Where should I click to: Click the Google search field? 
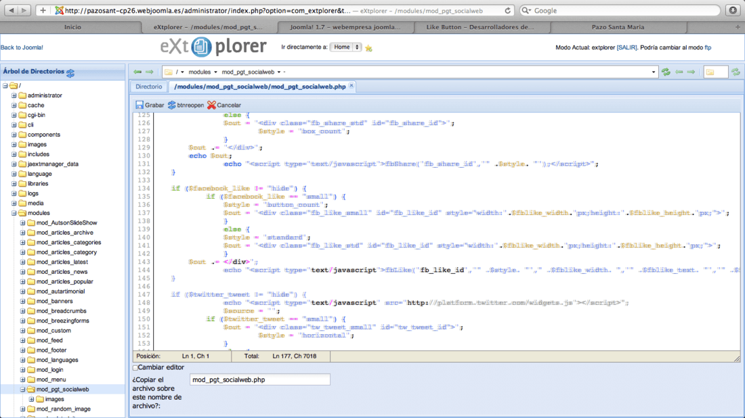620,10
